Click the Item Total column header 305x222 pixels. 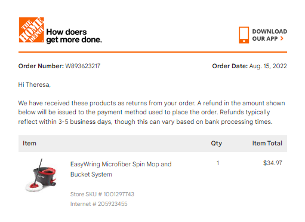(x=267, y=143)
